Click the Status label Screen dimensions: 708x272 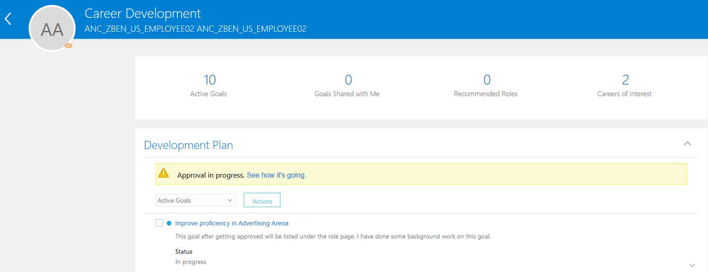click(x=184, y=251)
